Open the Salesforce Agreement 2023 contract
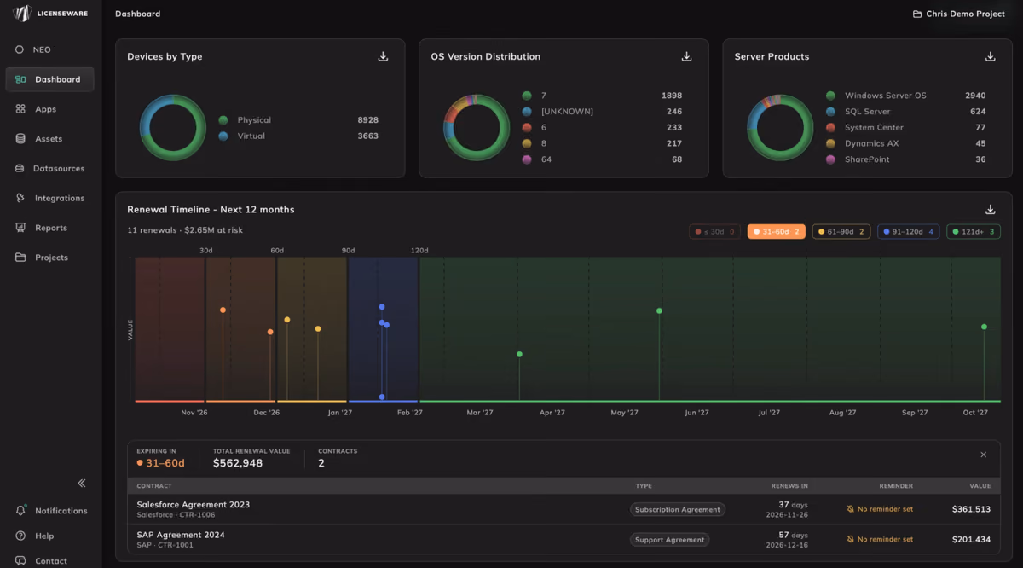This screenshot has height=568, width=1023. point(194,505)
